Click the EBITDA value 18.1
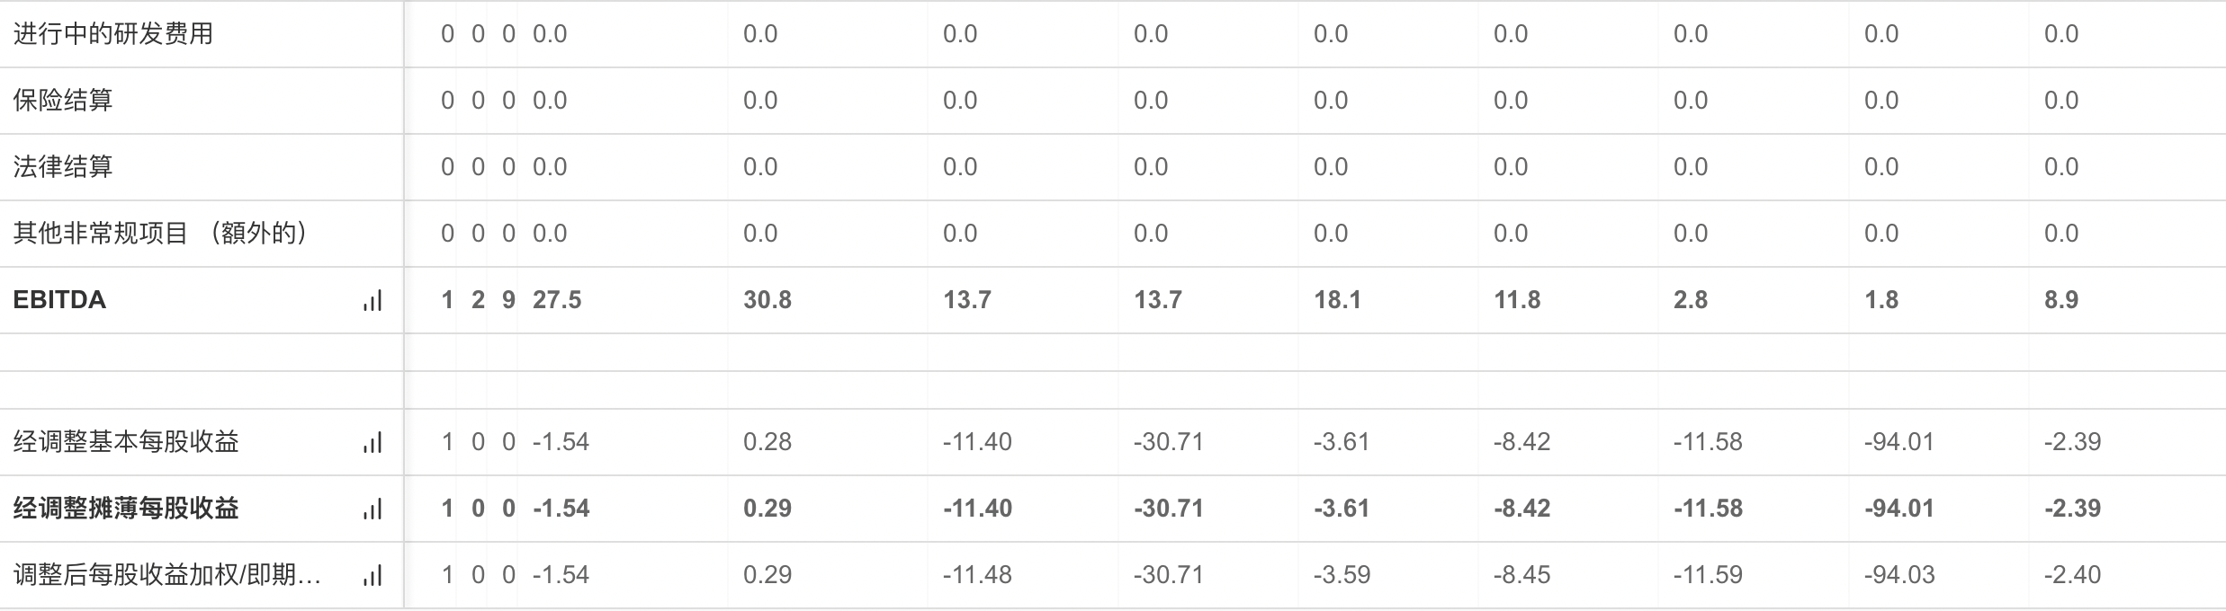Viewport: 2226px width, 611px height. point(1337,300)
